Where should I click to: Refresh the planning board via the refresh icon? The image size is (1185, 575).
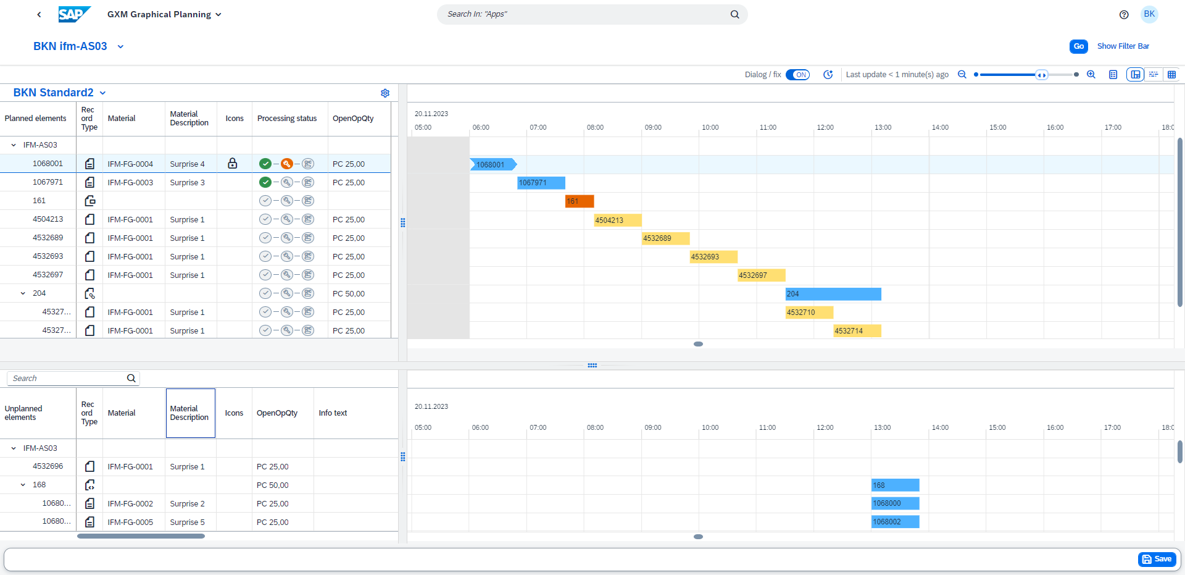828,74
